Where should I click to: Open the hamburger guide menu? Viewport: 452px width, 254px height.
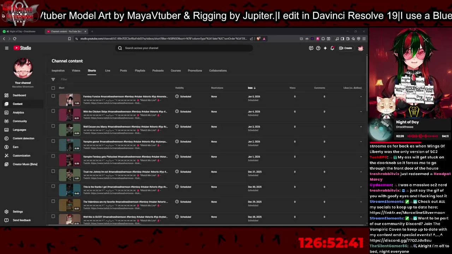(x=7, y=48)
